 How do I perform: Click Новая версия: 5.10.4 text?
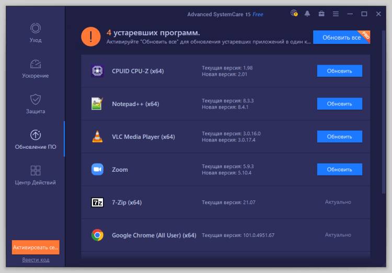click(x=226, y=173)
